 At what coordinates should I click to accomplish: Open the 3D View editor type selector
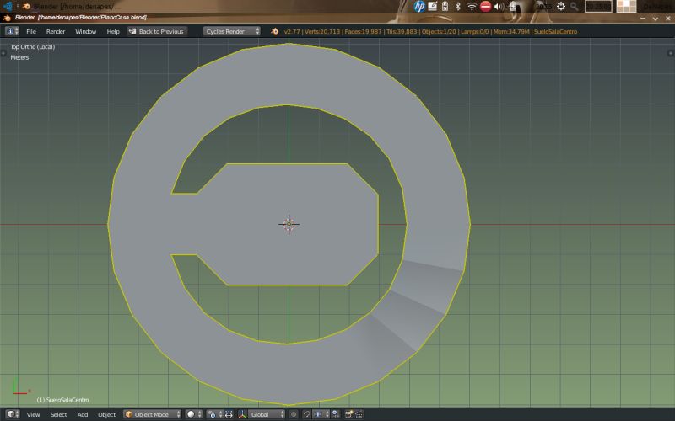coord(13,414)
